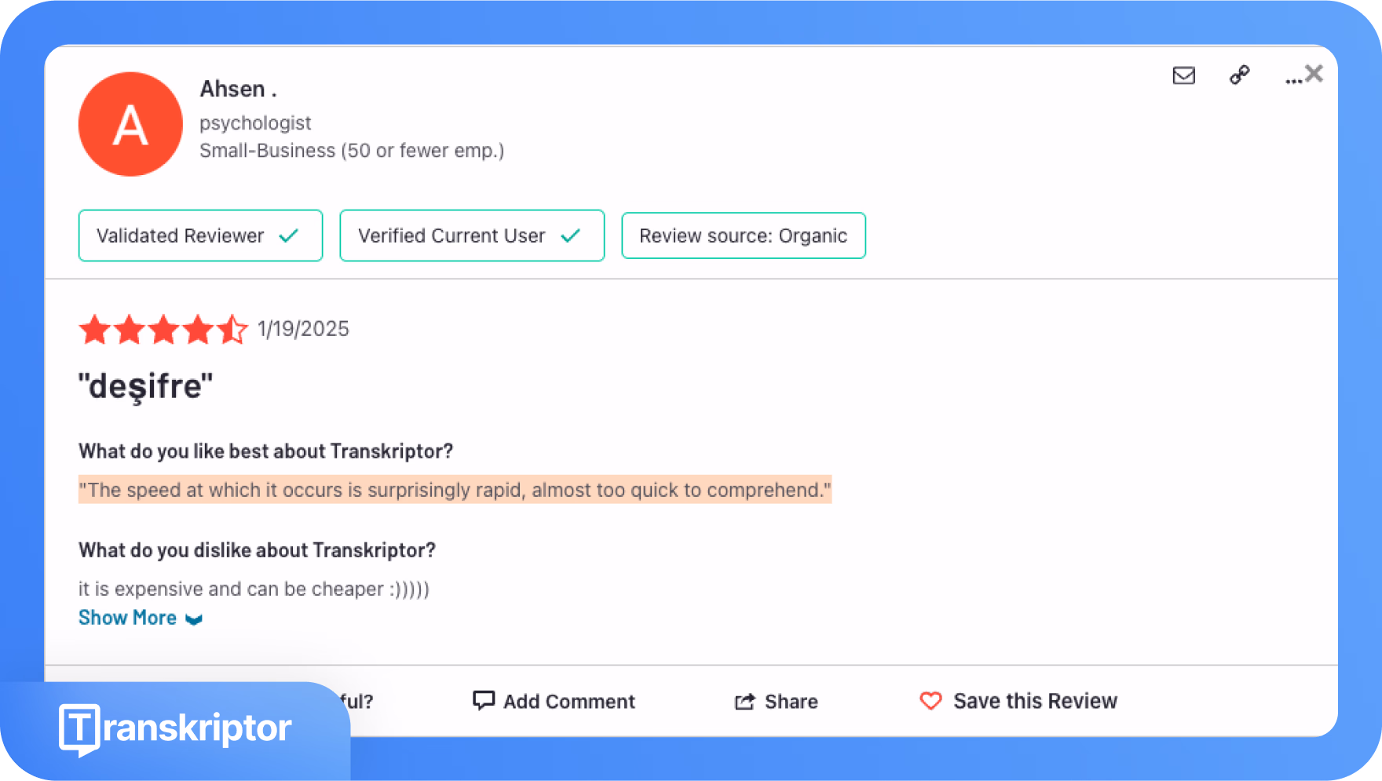This screenshot has width=1382, height=781.
Task: Select the Add Comment button
Action: pyautogui.click(x=554, y=701)
